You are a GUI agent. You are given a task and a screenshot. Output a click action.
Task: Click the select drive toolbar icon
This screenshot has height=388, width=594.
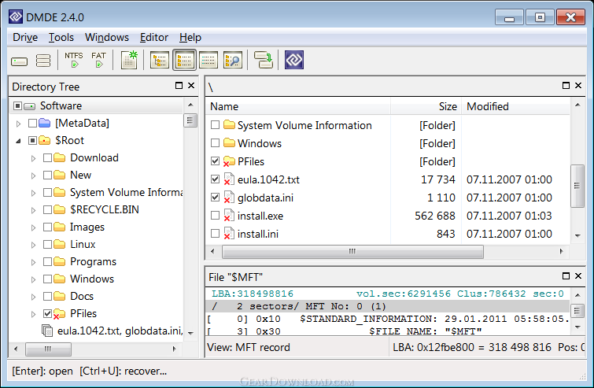(19, 61)
